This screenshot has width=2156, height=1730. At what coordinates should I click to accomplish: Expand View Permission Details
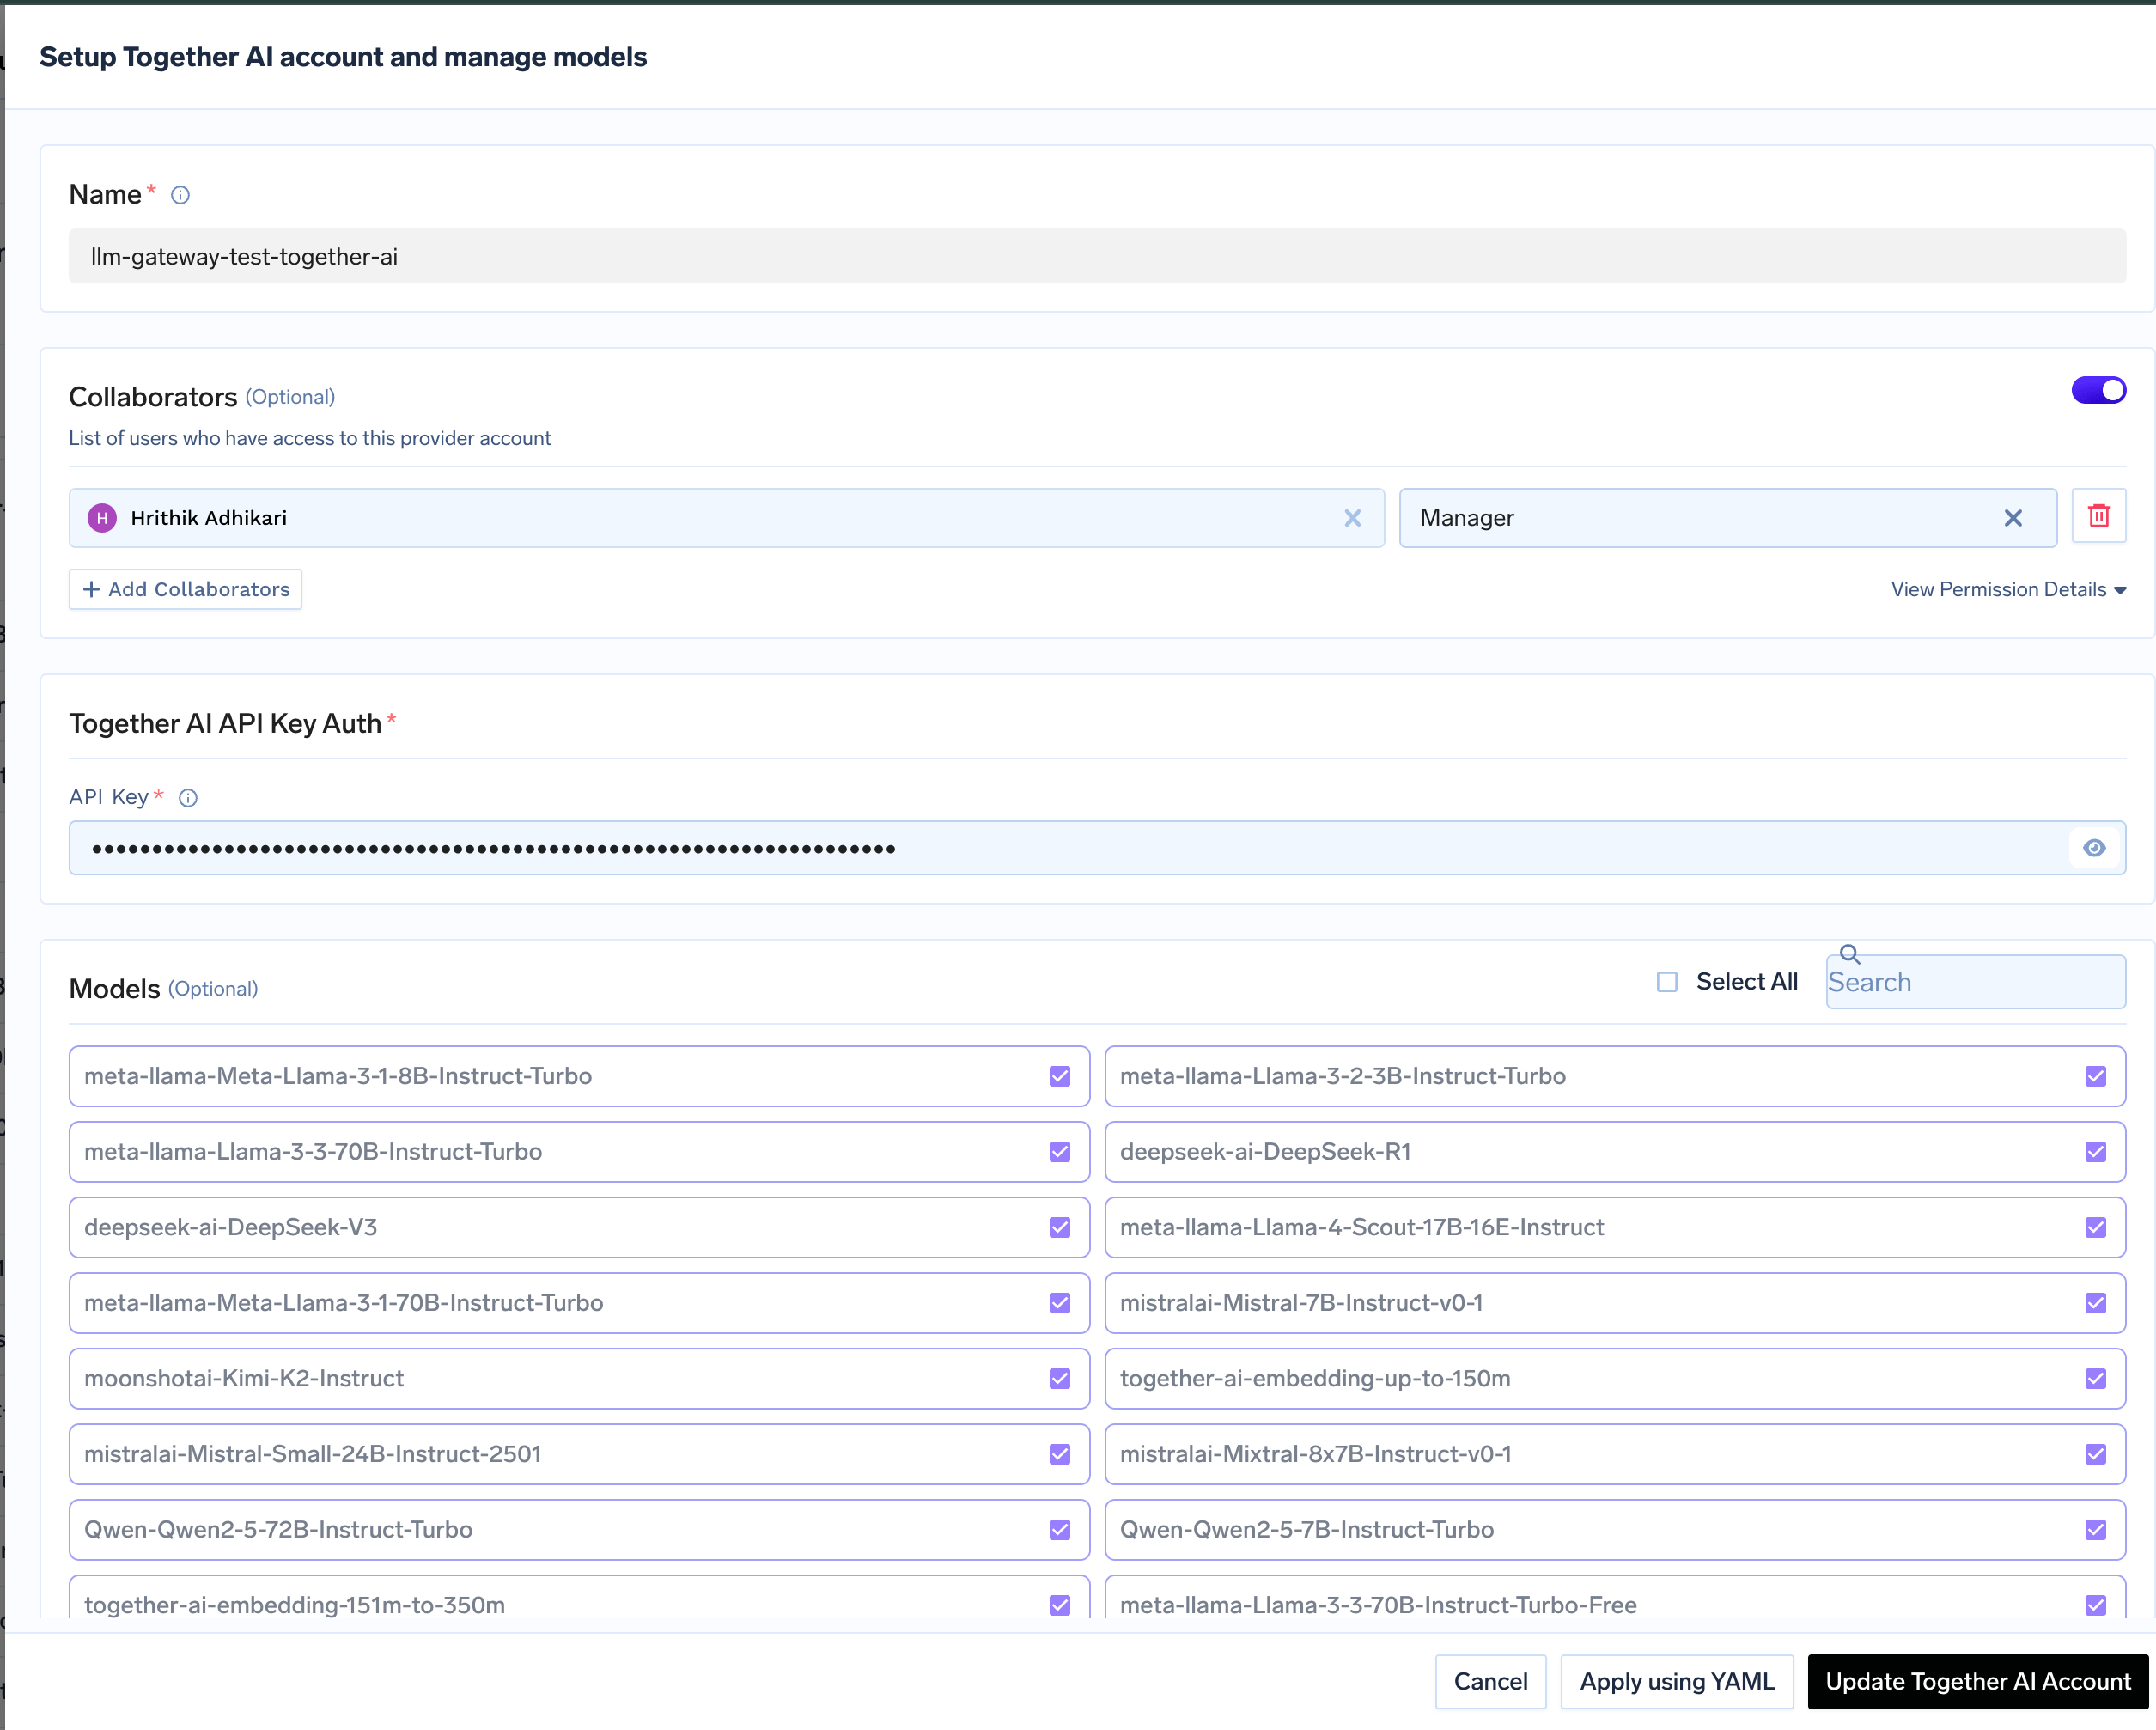point(2008,590)
